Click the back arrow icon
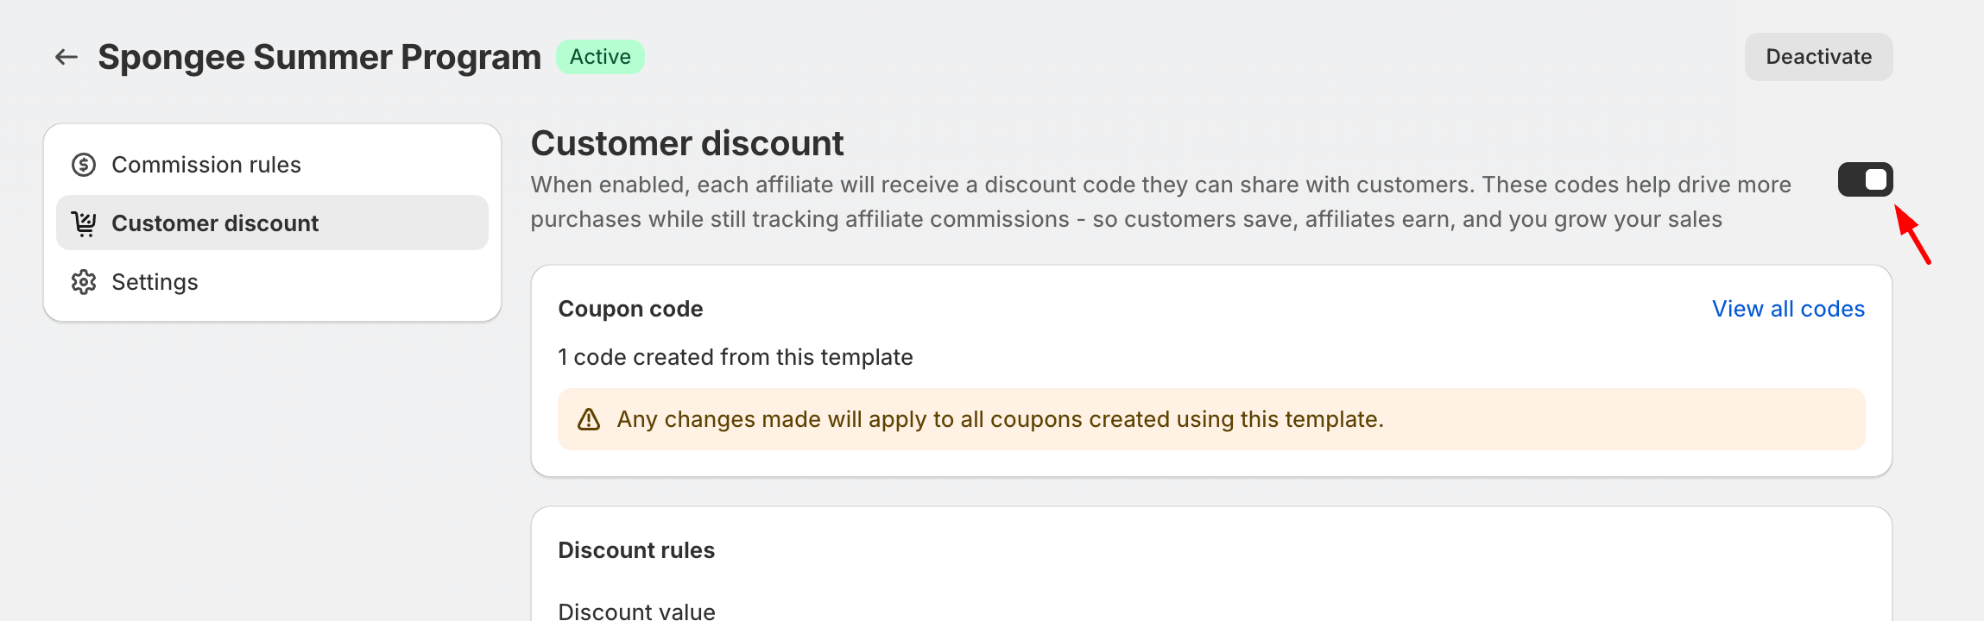1984x621 pixels. tap(66, 57)
